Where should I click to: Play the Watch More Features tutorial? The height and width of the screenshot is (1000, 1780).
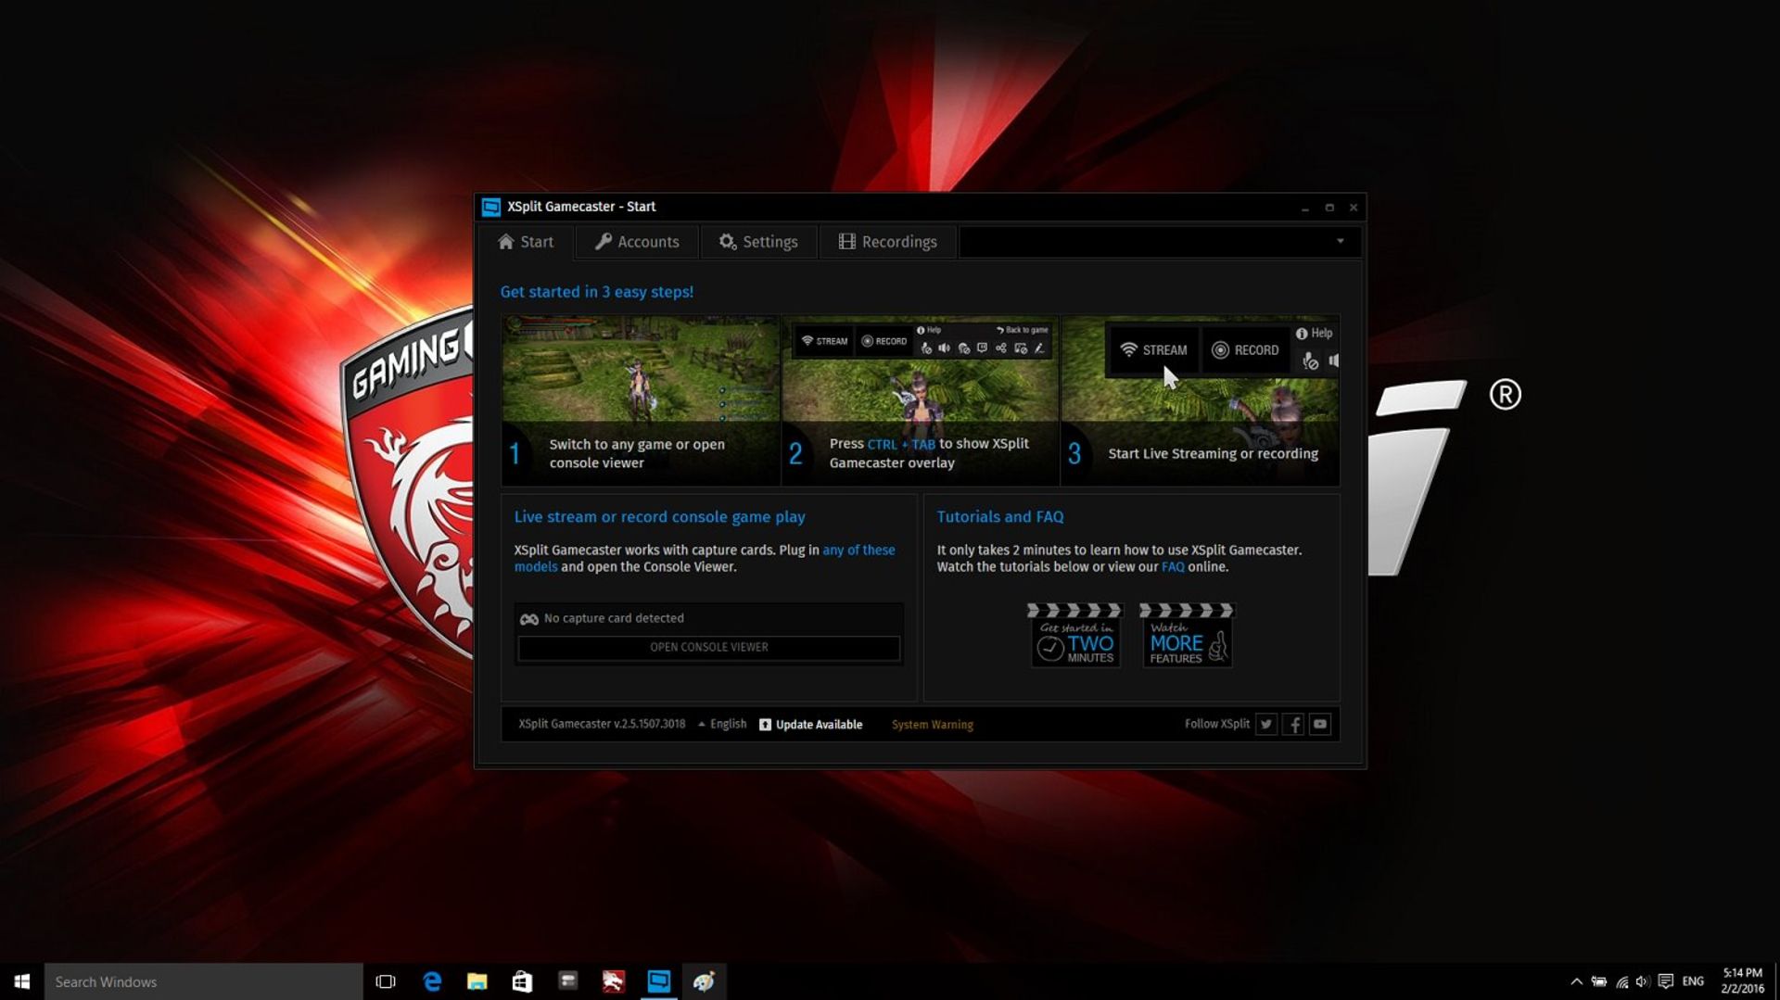pyautogui.click(x=1187, y=635)
